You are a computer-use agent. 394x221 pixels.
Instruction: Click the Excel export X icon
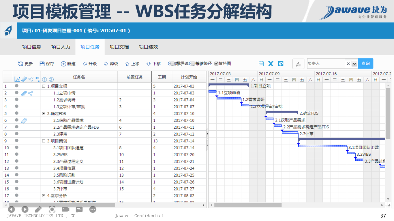point(271,64)
